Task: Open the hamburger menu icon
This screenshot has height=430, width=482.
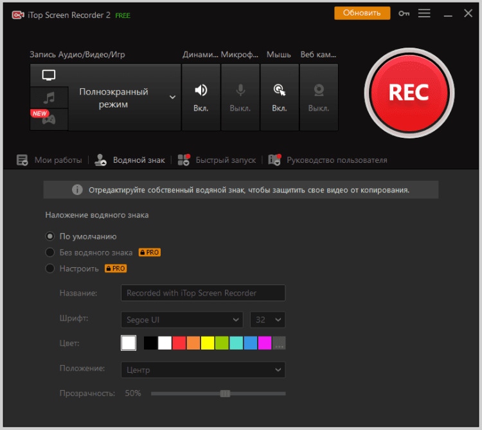Action: pyautogui.click(x=424, y=14)
